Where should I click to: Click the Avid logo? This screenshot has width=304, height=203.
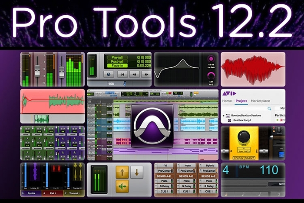(229, 93)
